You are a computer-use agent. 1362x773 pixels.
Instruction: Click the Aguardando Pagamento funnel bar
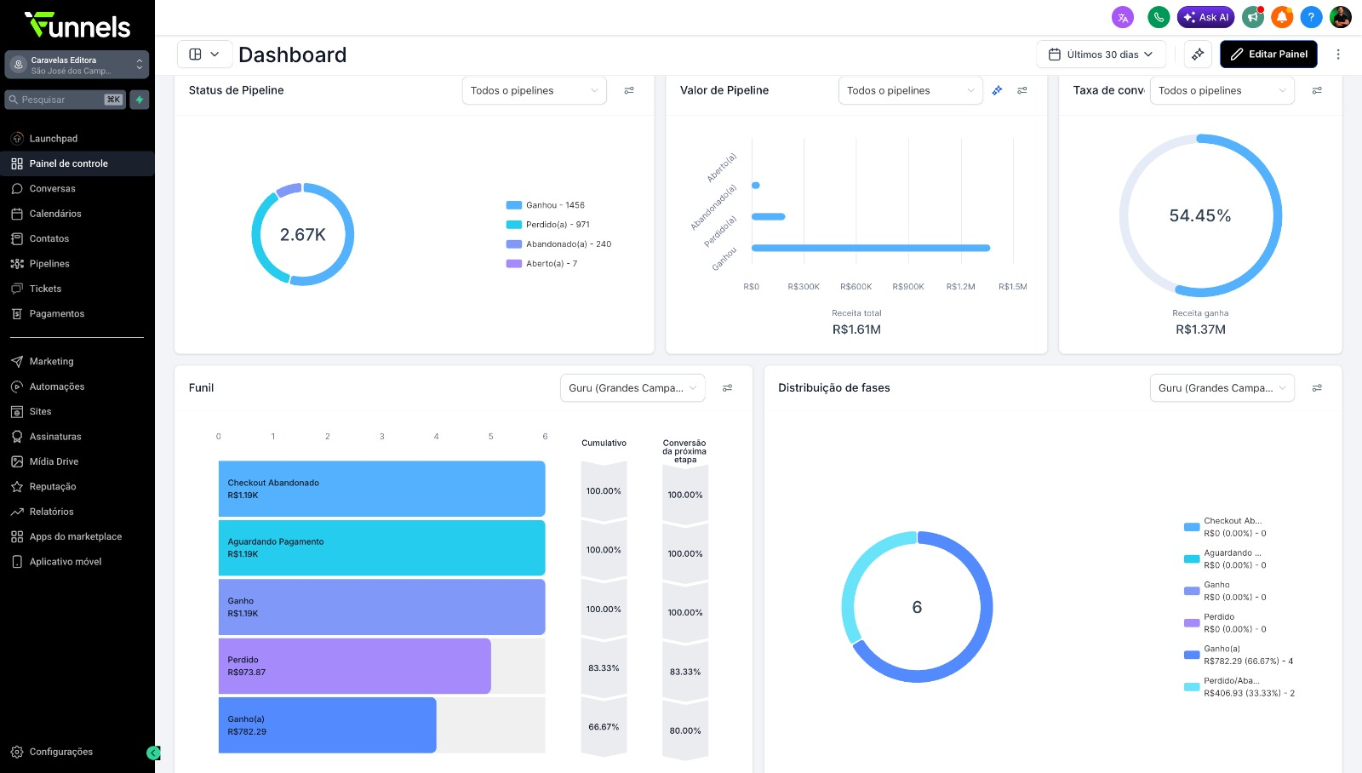[381, 548]
